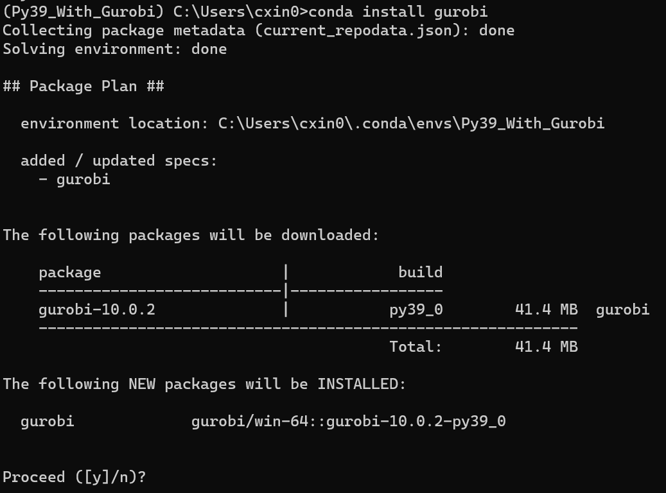Click the Proceed ([y]/n)? prompt line
The width and height of the screenshot is (666, 493).
[74, 477]
